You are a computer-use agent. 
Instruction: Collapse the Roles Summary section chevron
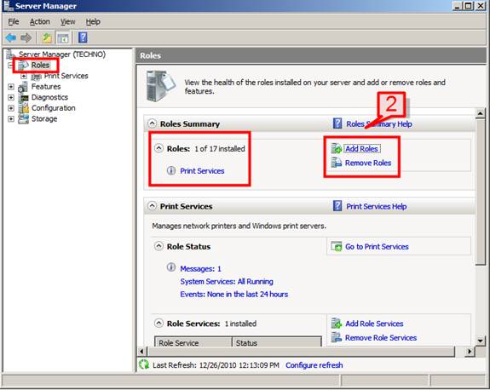153,123
